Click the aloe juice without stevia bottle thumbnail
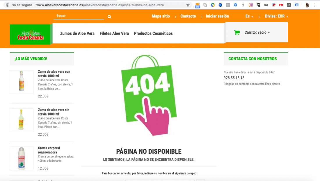 tap(22, 120)
